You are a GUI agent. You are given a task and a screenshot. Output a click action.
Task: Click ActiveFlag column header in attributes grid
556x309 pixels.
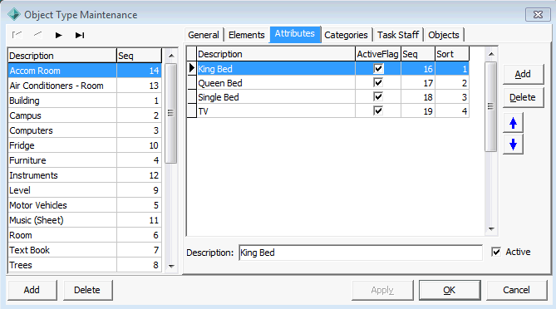coord(378,54)
